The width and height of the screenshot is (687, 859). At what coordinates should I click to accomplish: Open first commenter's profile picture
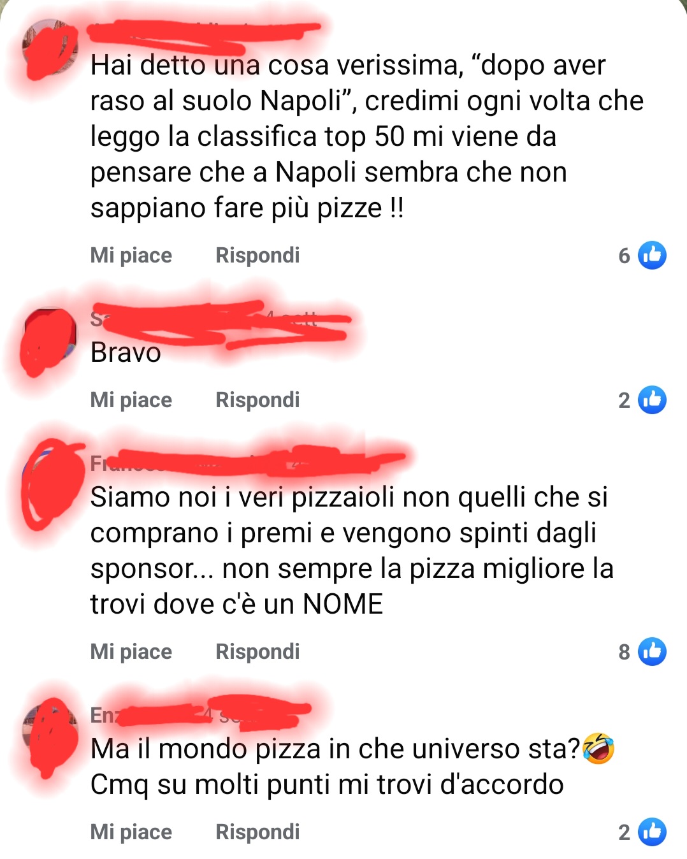coord(50,48)
